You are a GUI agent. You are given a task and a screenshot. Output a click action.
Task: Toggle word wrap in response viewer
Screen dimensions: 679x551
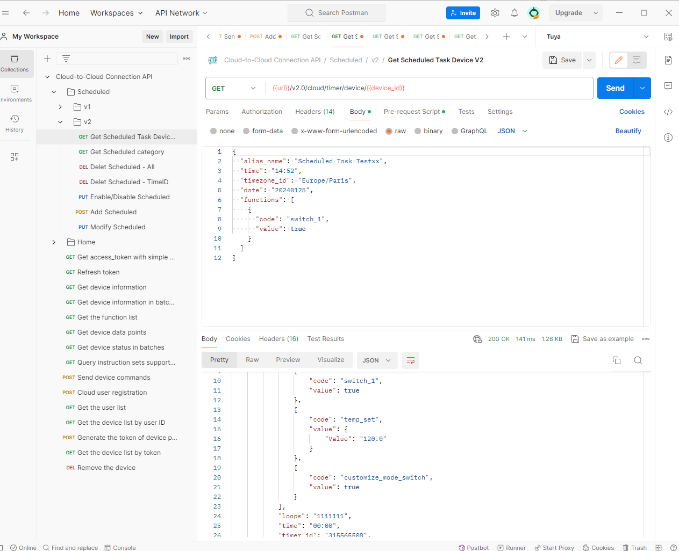(x=411, y=360)
